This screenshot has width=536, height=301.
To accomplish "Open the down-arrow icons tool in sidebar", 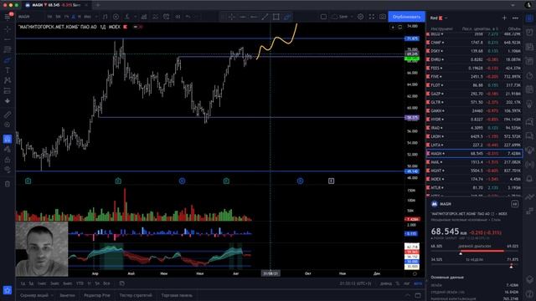I will point(8,101).
